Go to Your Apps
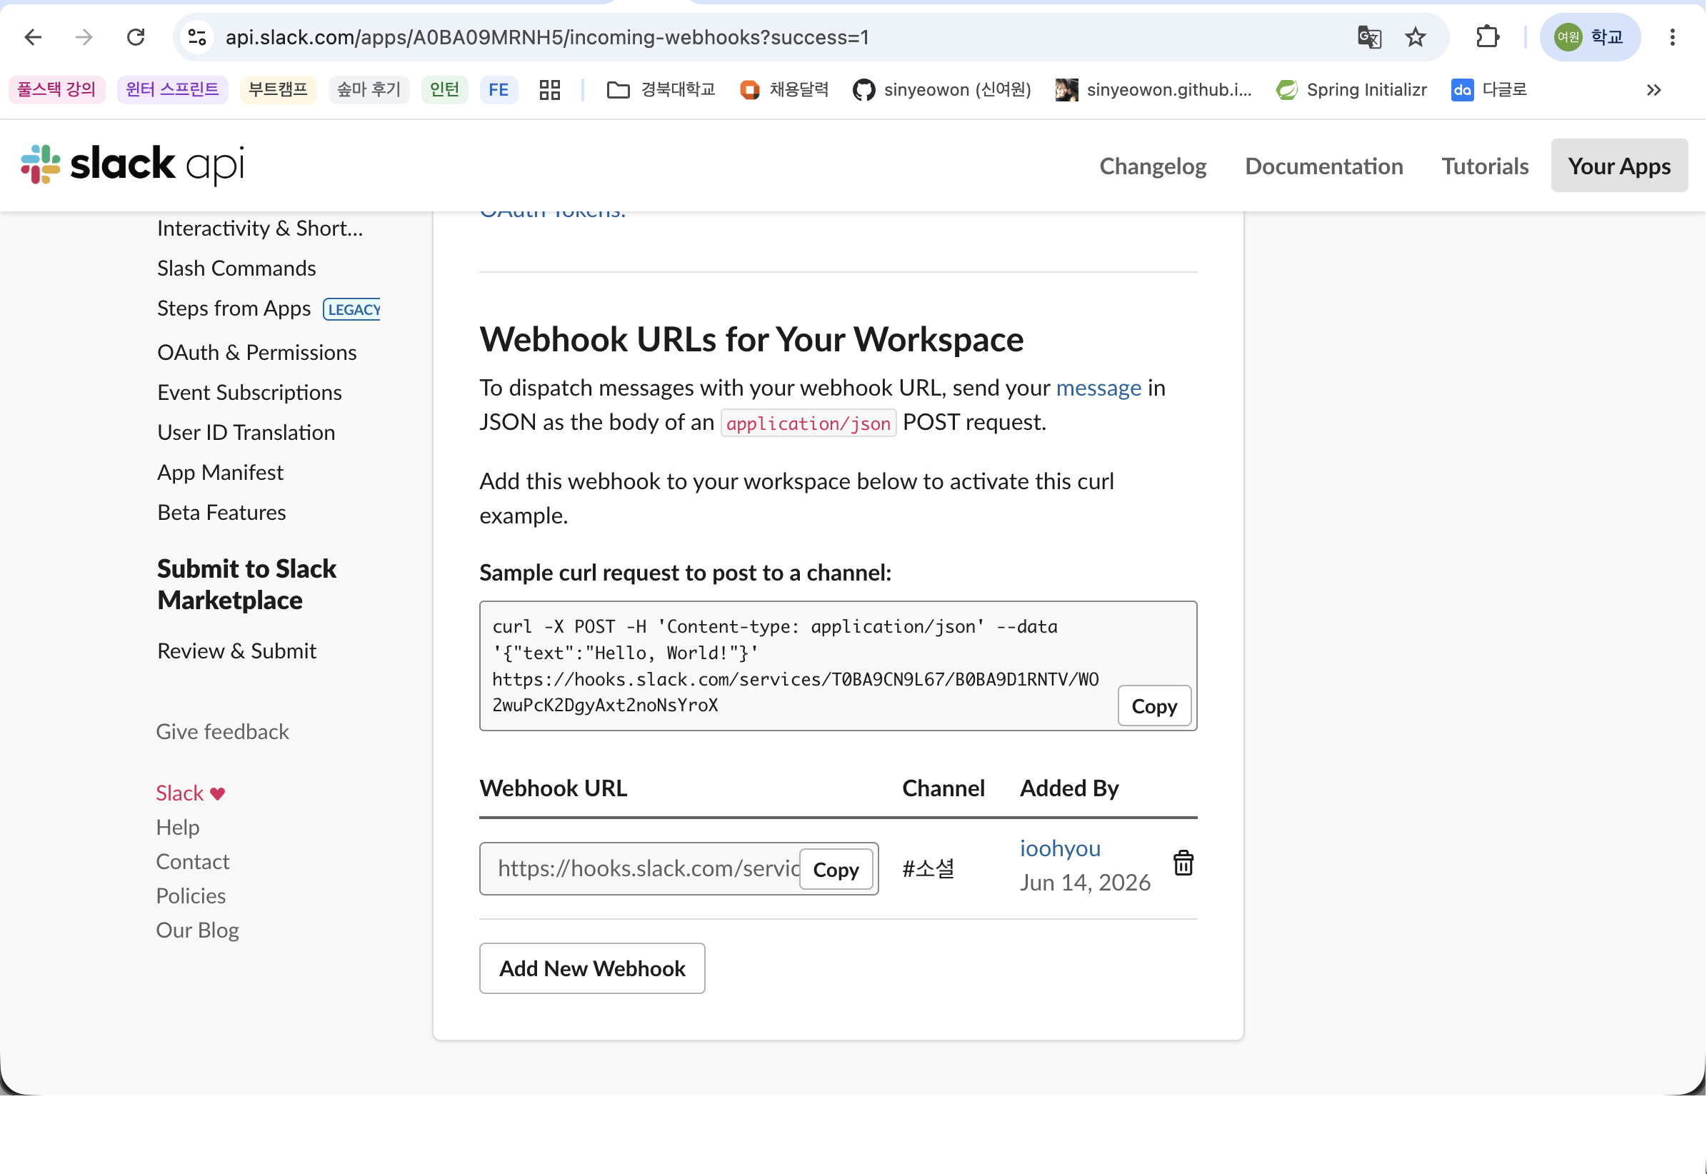This screenshot has height=1174, width=1707. [x=1619, y=166]
